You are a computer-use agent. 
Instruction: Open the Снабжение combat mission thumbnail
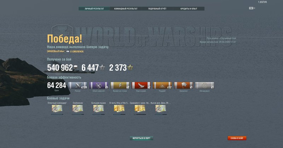coord(78,109)
